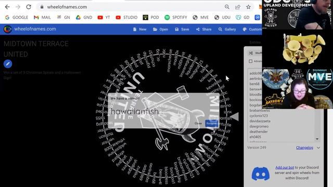Image resolution: width=333 pixels, height=187 pixels.
Task: Open the MAIL Gmail bookmark
Action: (x=42, y=17)
